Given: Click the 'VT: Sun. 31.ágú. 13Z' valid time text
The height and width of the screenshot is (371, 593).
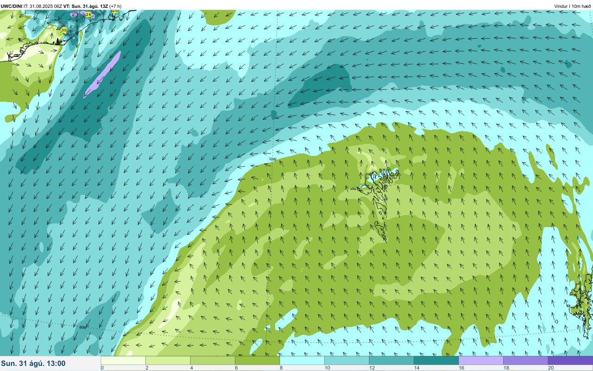Looking at the screenshot, I should tap(86, 6).
